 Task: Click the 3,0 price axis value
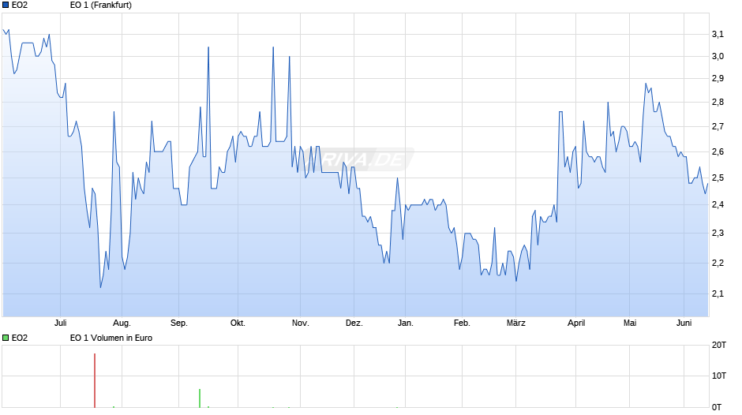pyautogui.click(x=718, y=56)
